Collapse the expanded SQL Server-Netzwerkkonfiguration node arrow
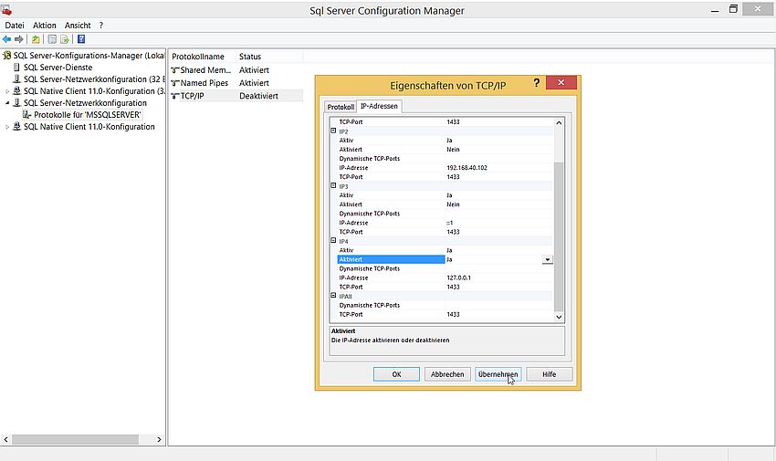Image resolution: width=776 pixels, height=461 pixels. point(7,103)
